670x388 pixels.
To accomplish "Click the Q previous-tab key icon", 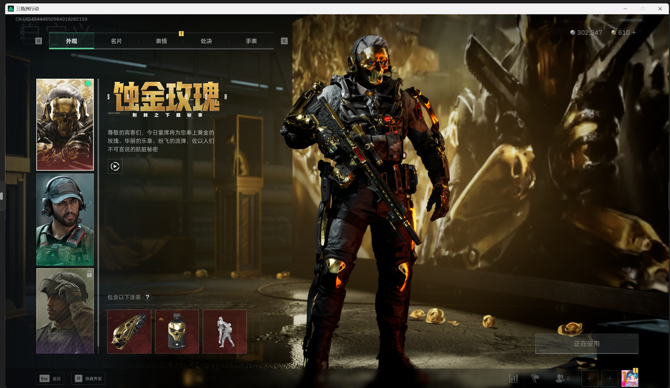I will (38, 41).
